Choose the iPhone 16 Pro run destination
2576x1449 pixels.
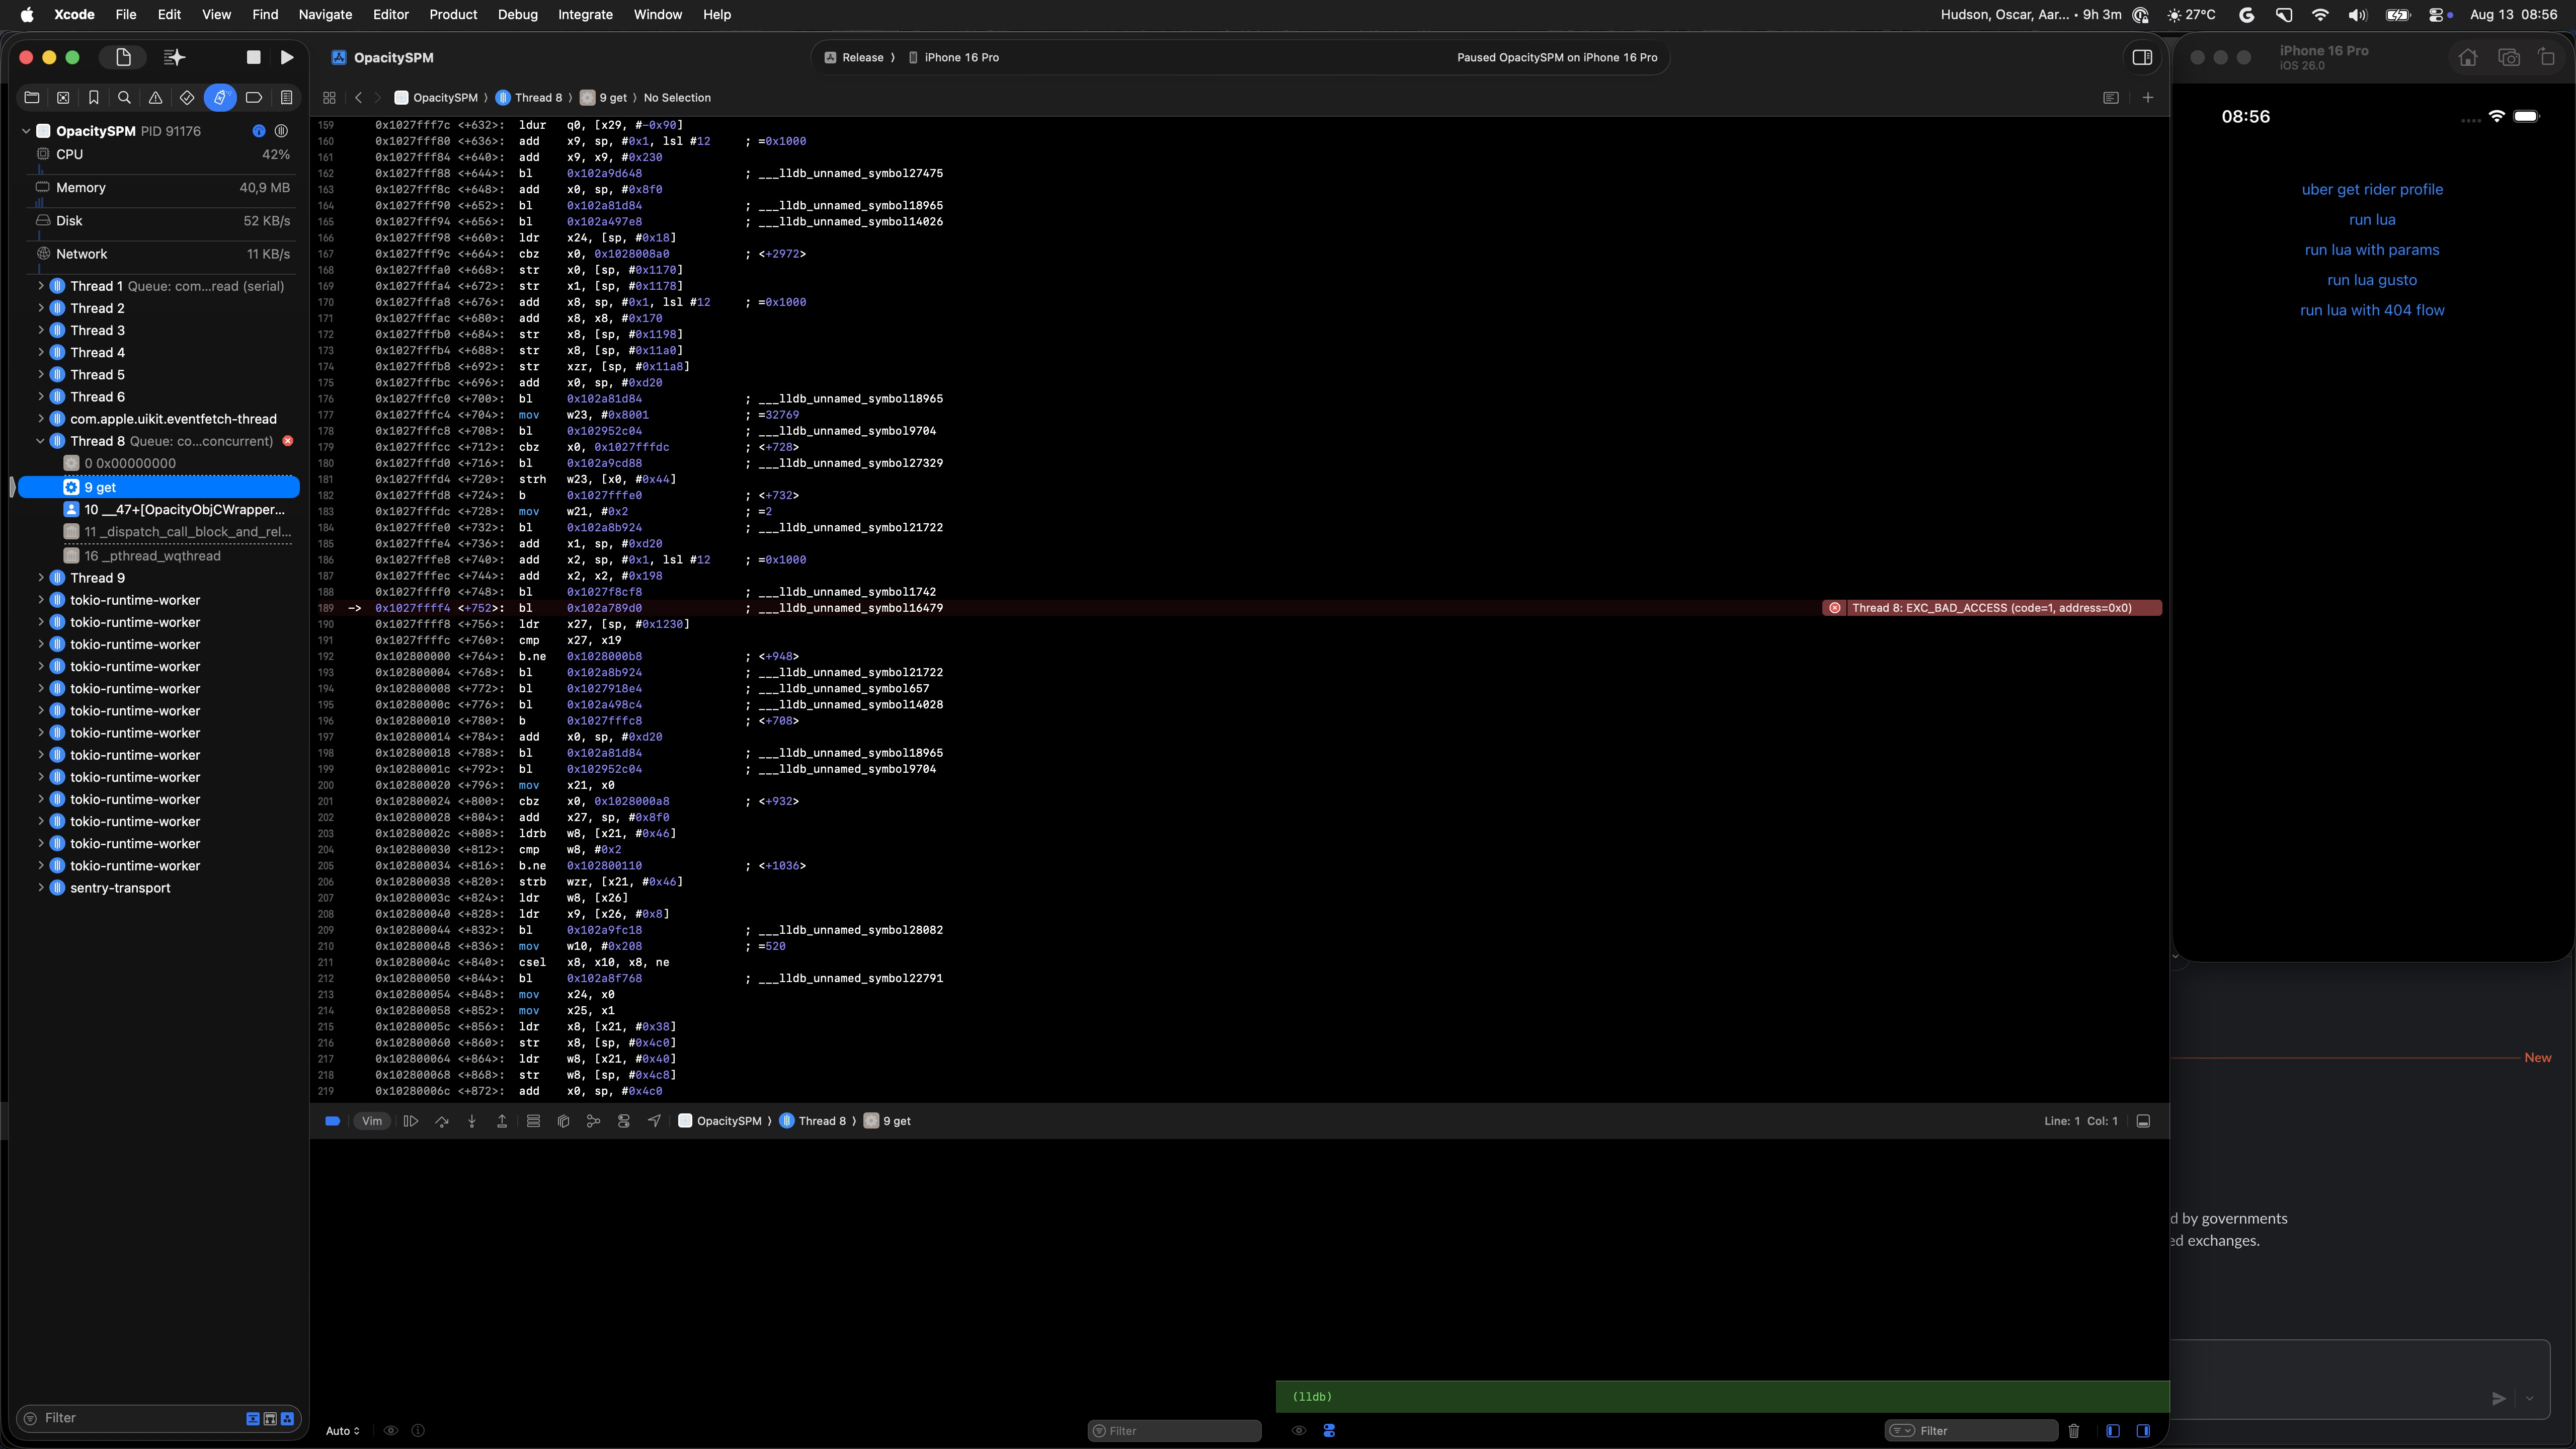(954, 57)
